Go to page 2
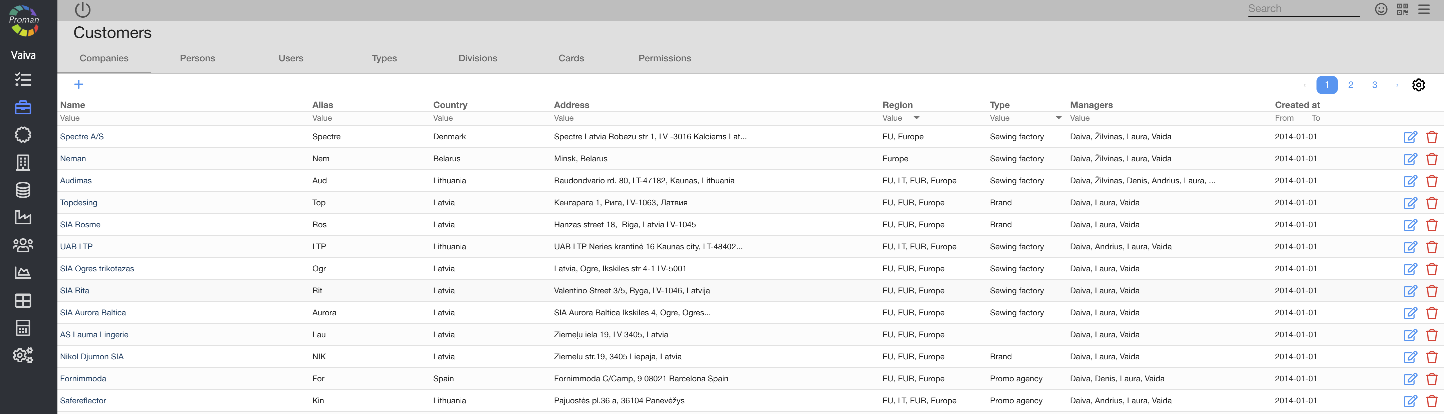Viewport: 1444px width, 414px height. coord(1351,85)
